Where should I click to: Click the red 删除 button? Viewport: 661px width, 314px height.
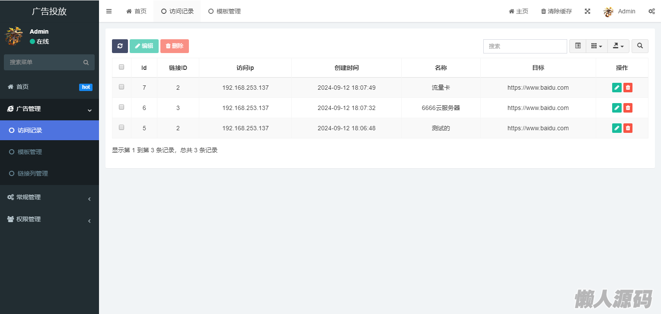(x=175, y=46)
